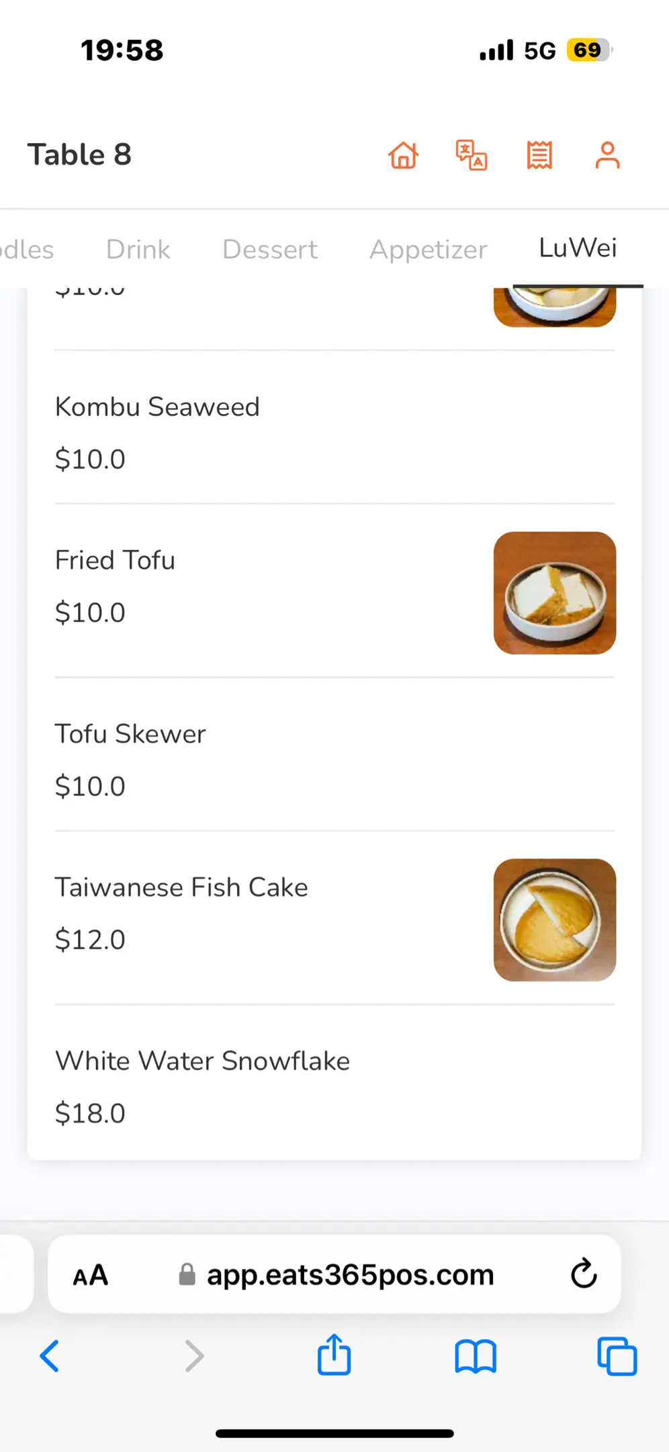Reload the page in Safari
Screen dimensions: 669x1452
coord(584,1273)
